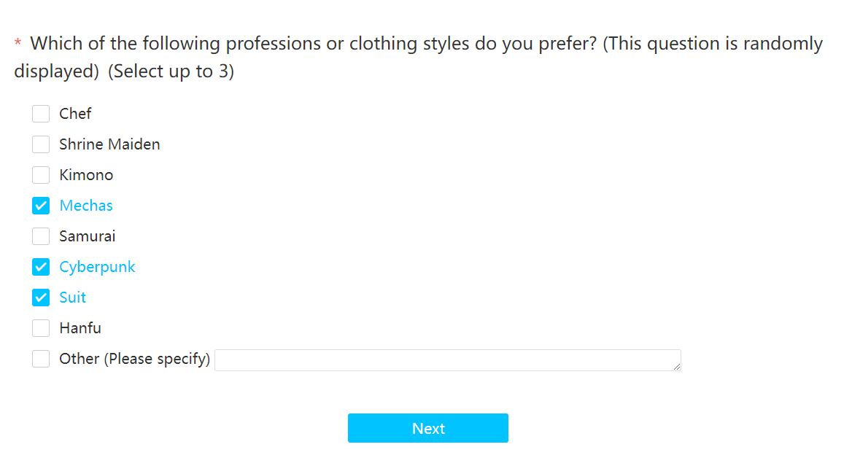
Task: Click the Samurai option label
Action: tap(88, 236)
